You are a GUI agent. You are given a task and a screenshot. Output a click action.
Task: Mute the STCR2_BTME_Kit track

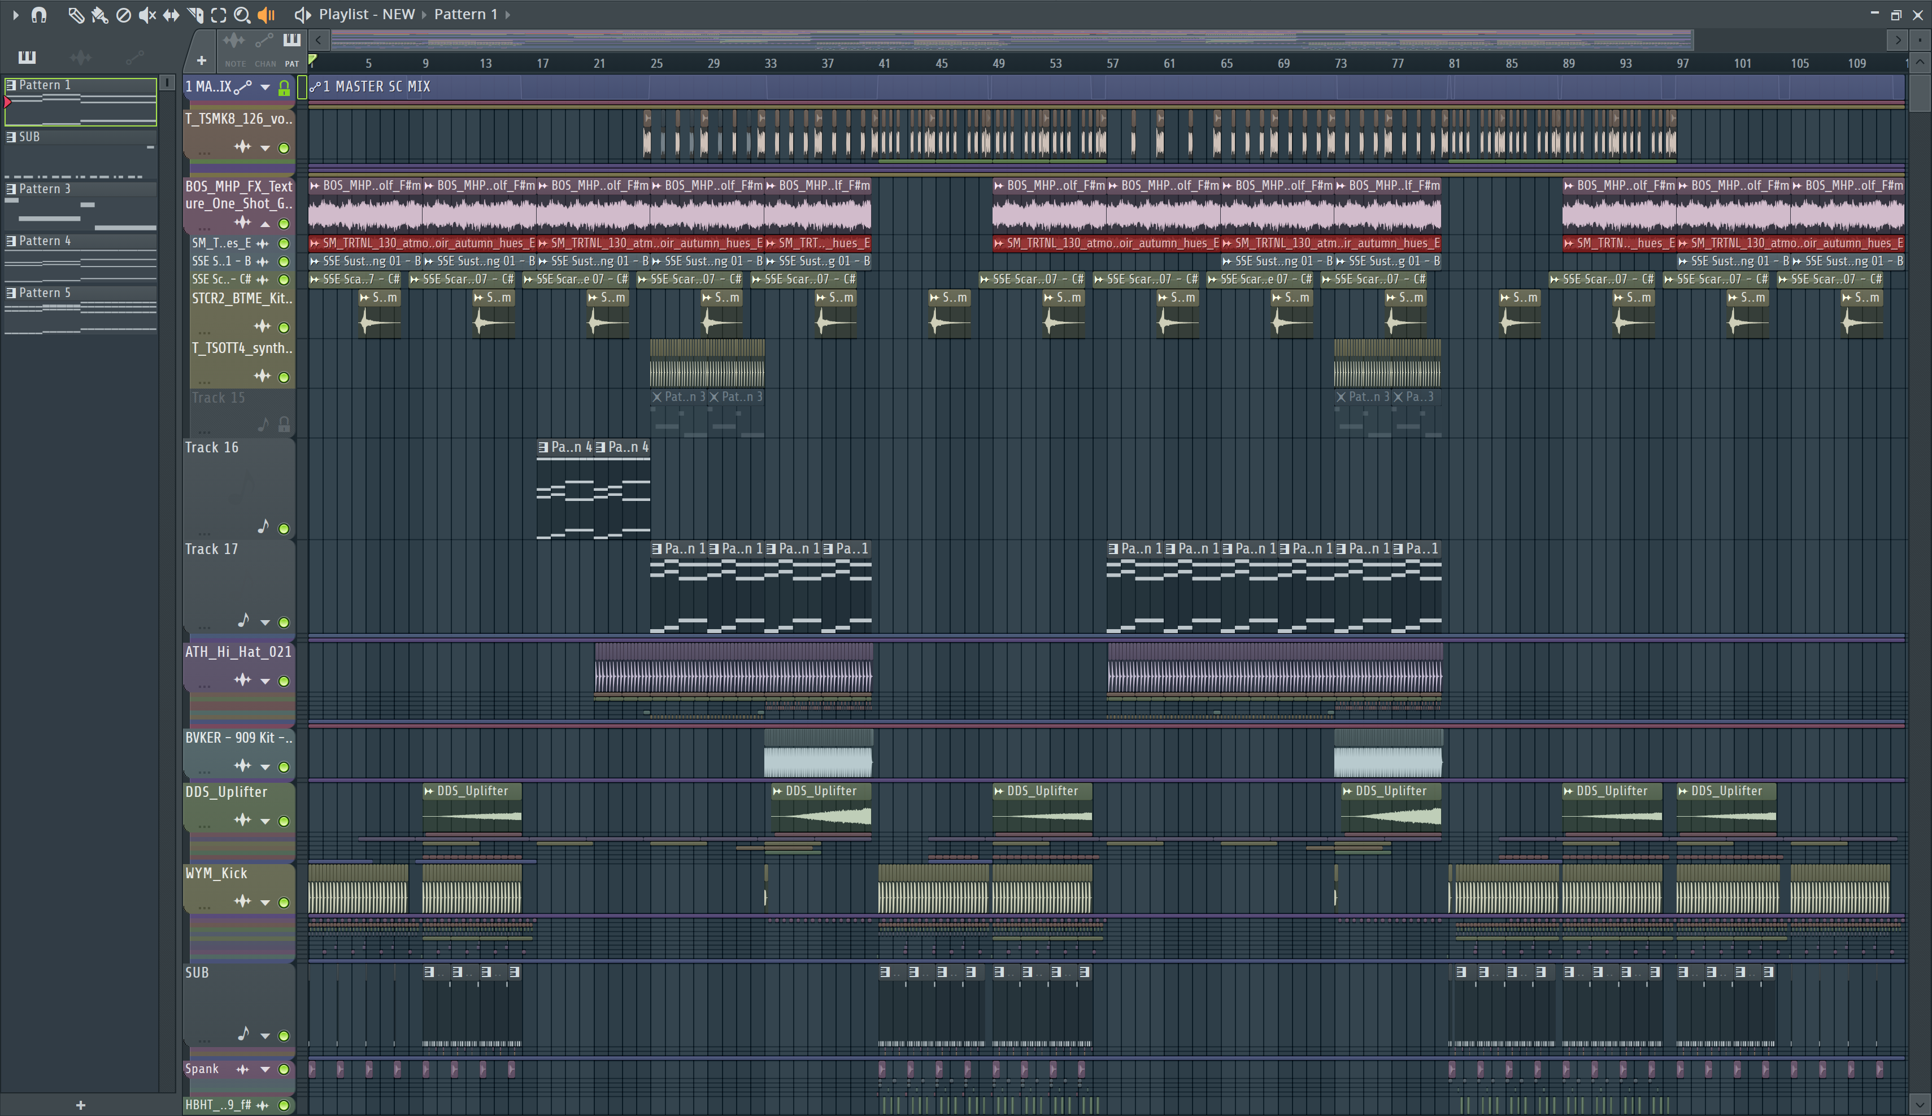click(x=284, y=328)
